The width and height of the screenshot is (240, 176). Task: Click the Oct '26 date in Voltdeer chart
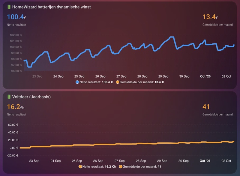pos(205,161)
